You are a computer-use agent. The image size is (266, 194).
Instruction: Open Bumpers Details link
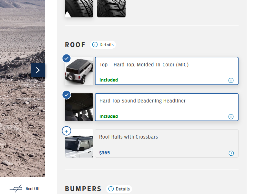[x=123, y=189]
